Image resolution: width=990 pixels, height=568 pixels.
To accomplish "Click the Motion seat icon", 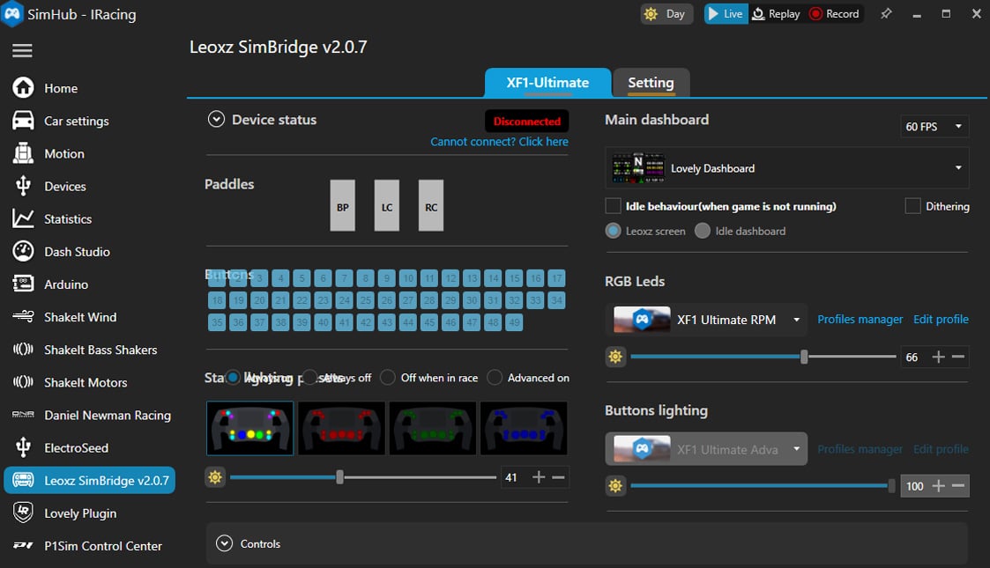I will pos(23,153).
